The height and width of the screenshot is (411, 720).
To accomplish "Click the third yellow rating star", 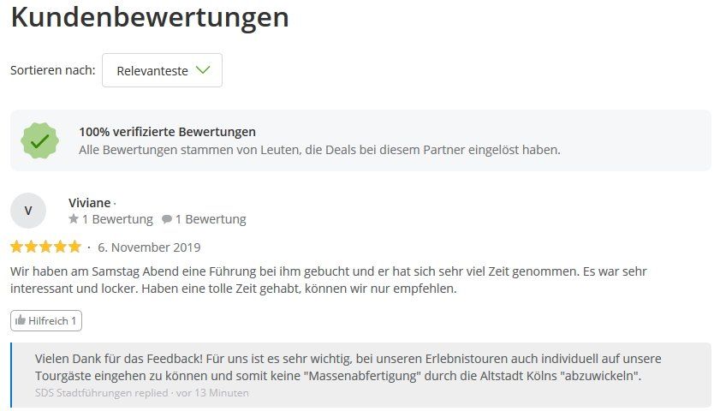I will click(x=45, y=247).
